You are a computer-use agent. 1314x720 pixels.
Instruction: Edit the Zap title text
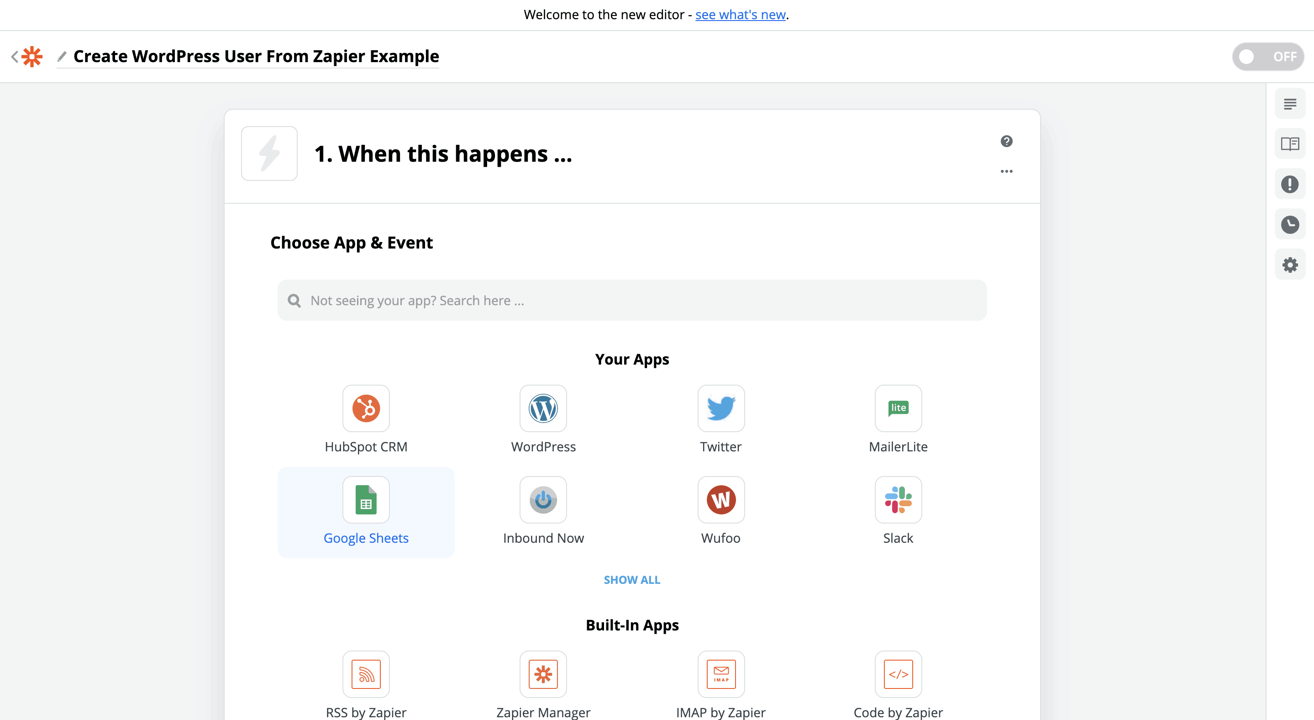tap(256, 56)
